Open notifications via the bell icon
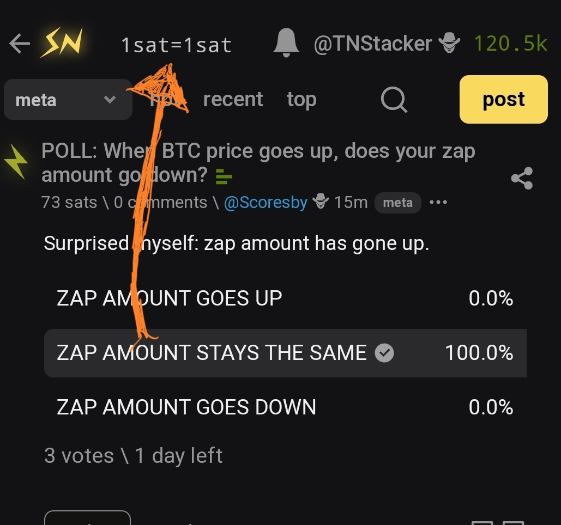The height and width of the screenshot is (525, 561). (286, 43)
